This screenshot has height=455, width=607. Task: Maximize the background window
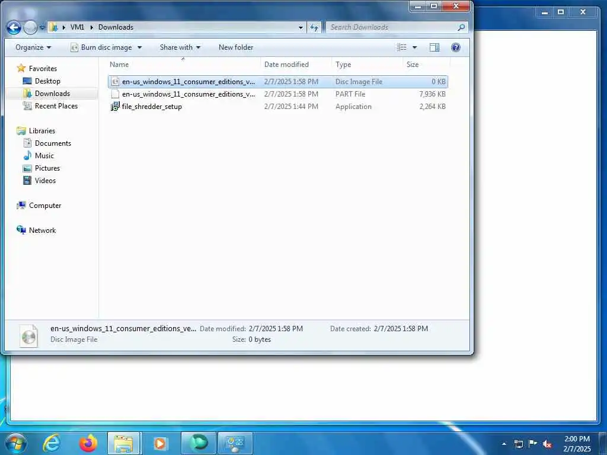[x=561, y=12]
